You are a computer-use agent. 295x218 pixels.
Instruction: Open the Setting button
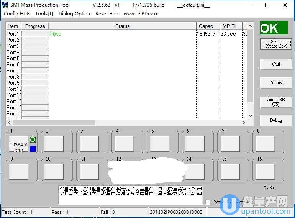pyautogui.click(x=275, y=82)
